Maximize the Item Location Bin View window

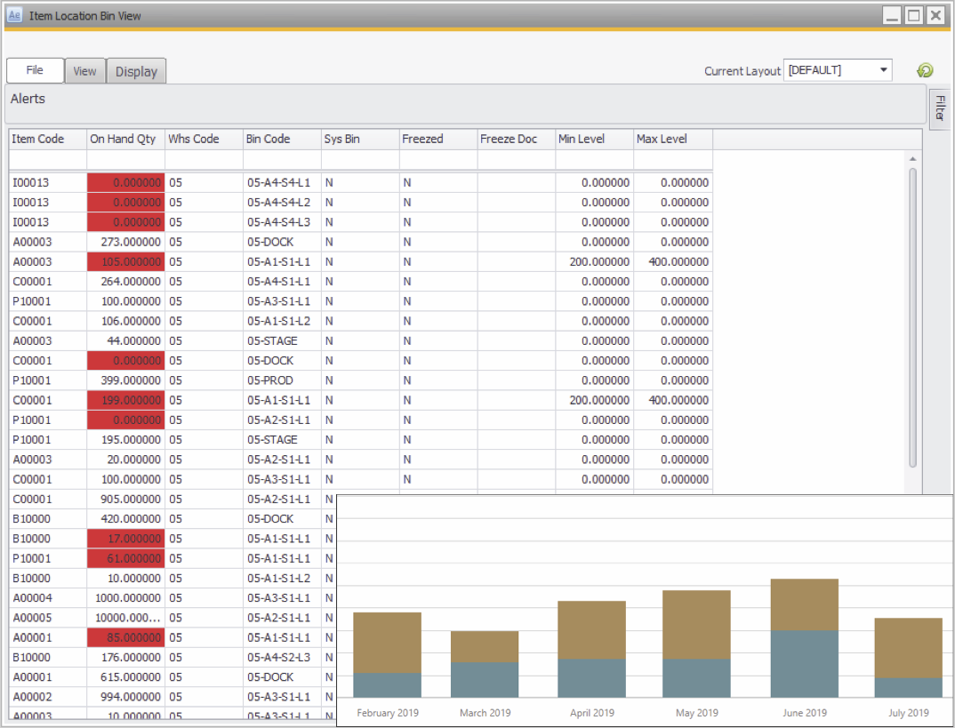(913, 15)
